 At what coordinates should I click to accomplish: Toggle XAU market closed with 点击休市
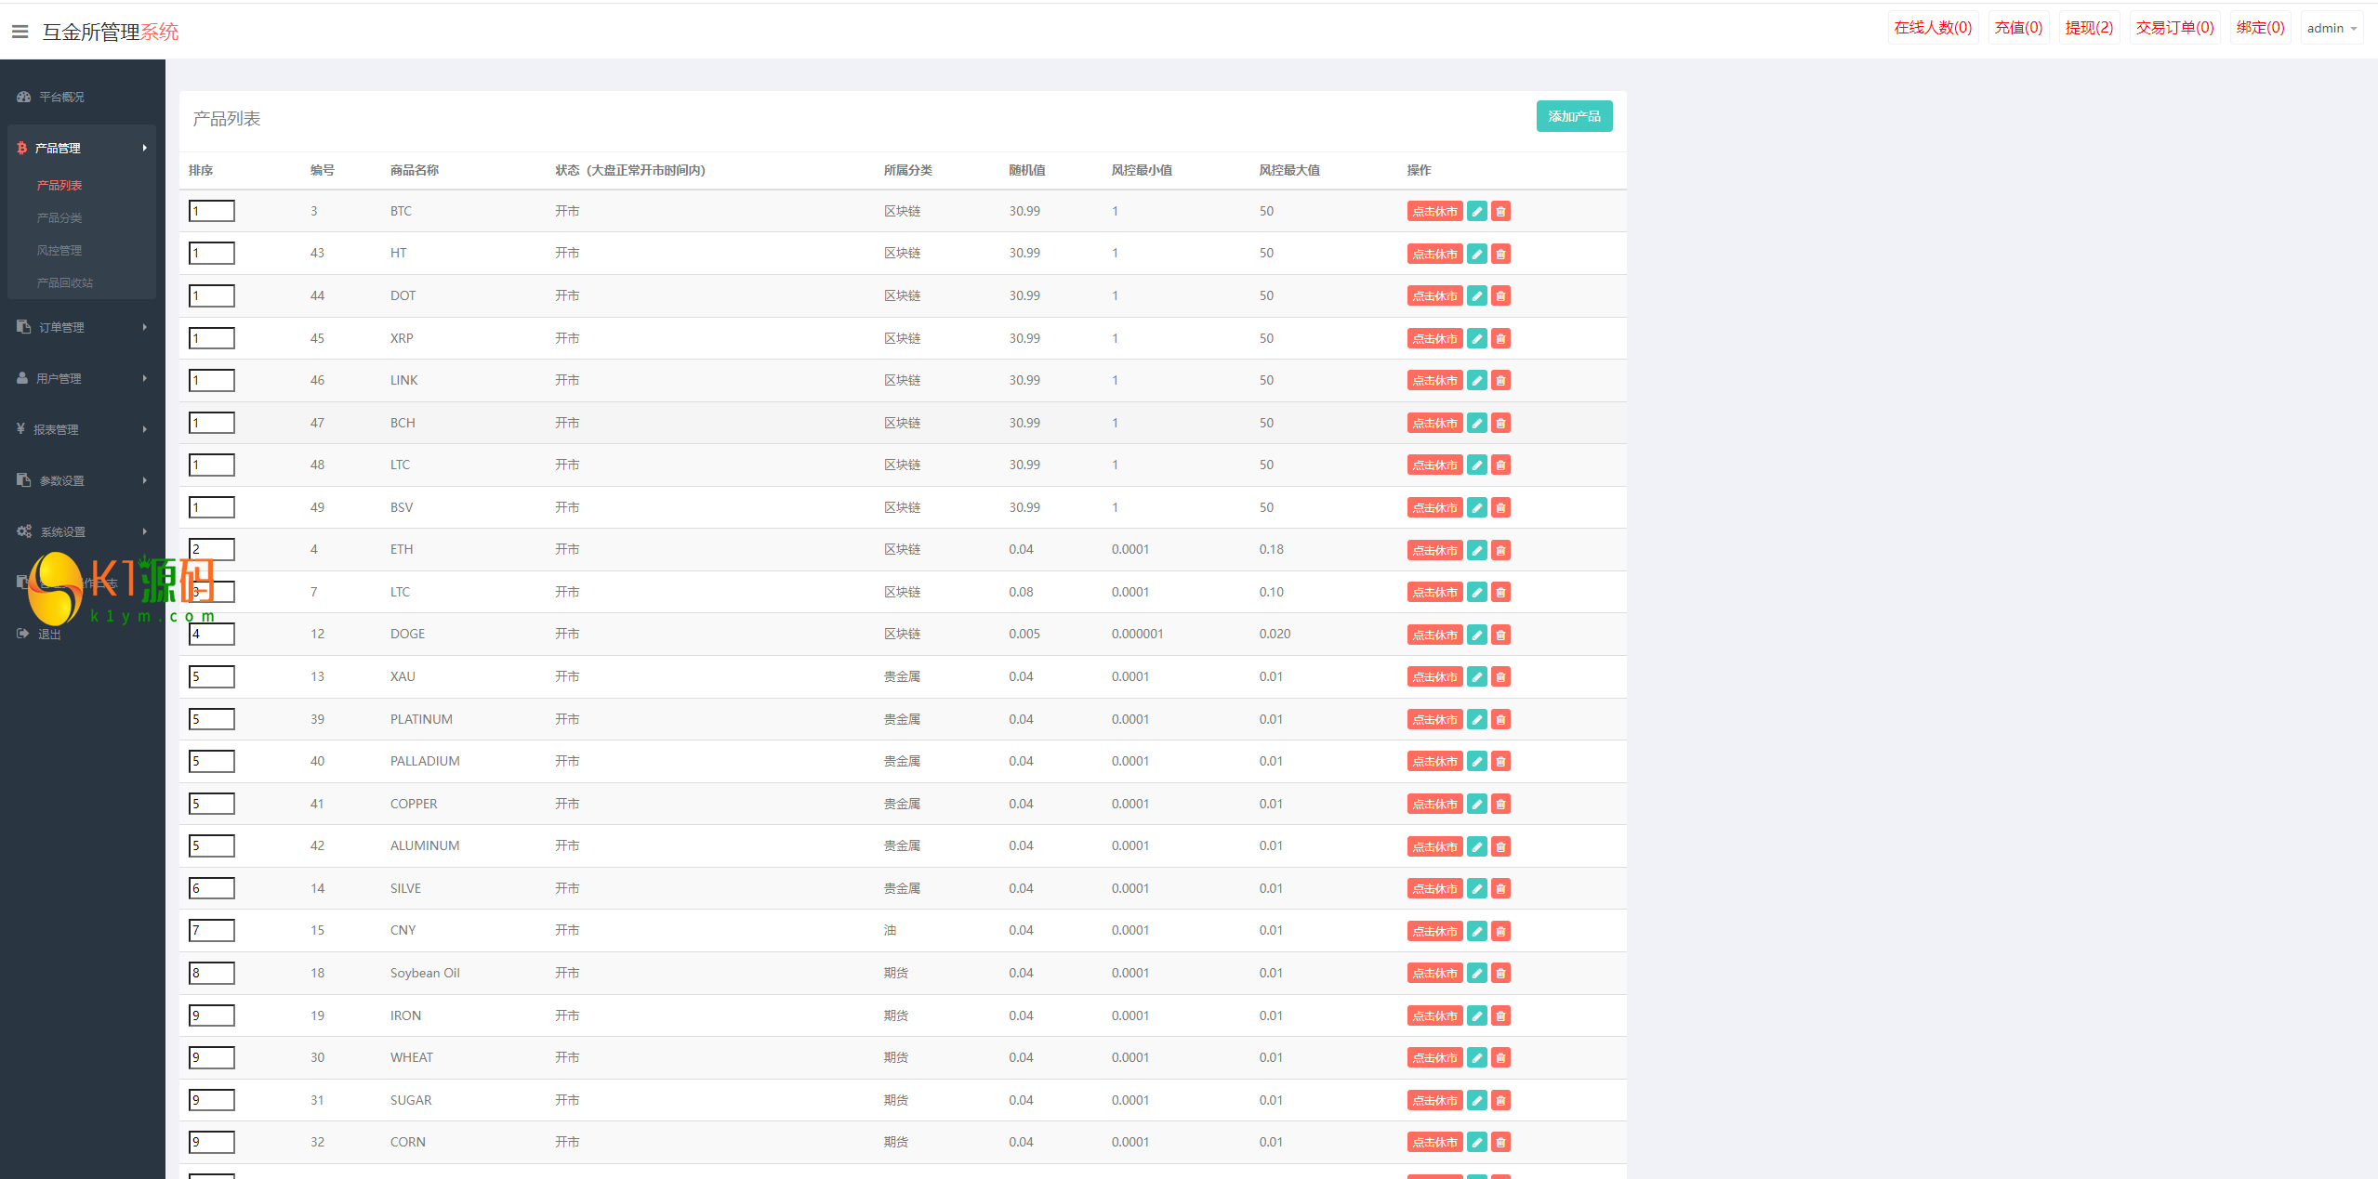[x=1434, y=677]
